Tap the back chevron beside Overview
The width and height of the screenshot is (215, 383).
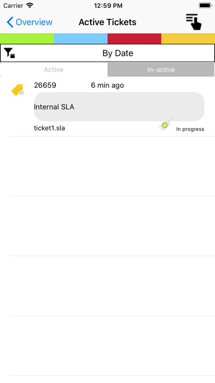[x=10, y=22]
